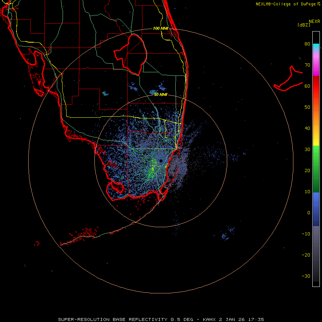Click the 50 value on dBZ scale
322x322 pixels.
tap(307, 107)
